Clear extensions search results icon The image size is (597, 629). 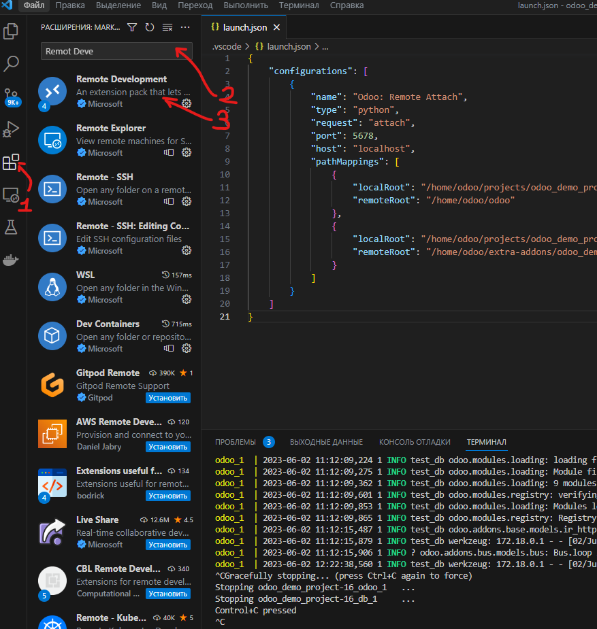click(x=167, y=27)
